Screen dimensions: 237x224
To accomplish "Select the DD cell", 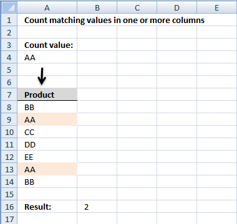I will click(47, 144).
